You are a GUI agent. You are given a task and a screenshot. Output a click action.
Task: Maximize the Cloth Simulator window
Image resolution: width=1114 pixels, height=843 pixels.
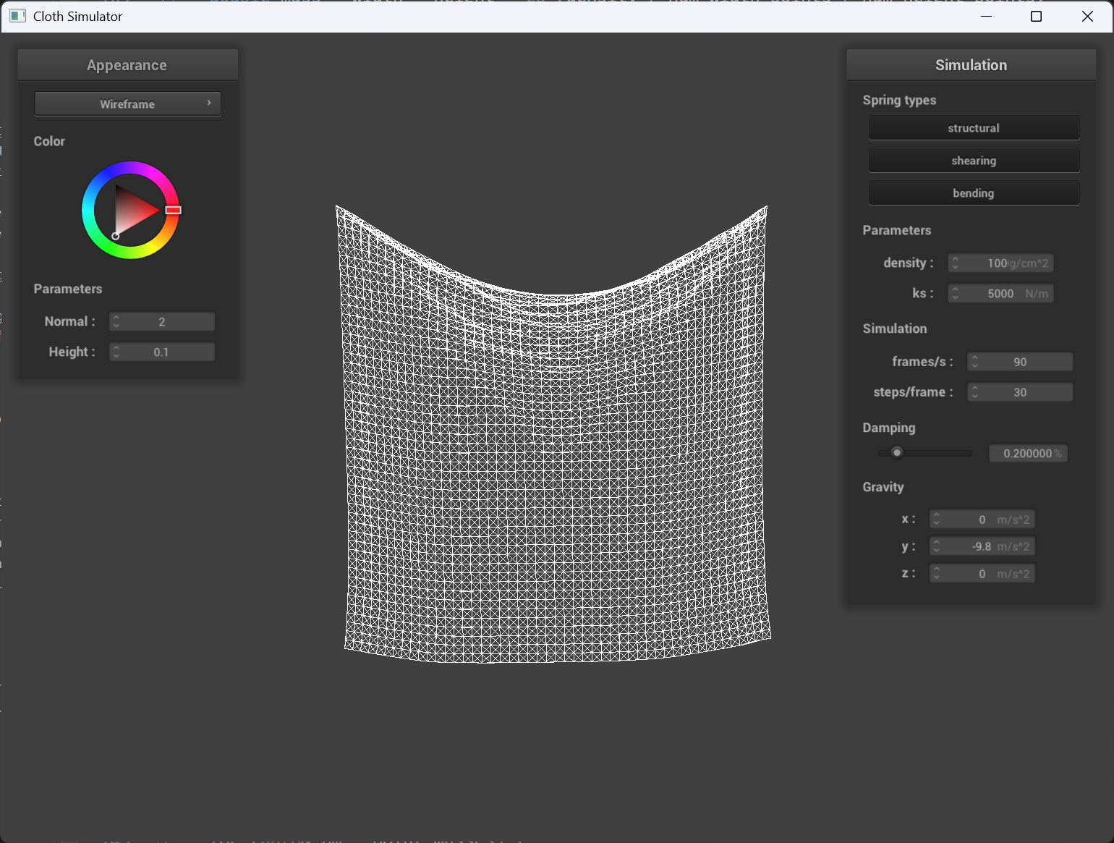(x=1036, y=16)
